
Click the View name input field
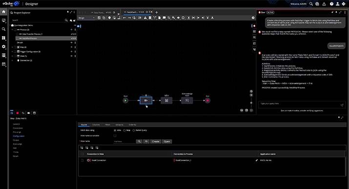click(x=124, y=141)
